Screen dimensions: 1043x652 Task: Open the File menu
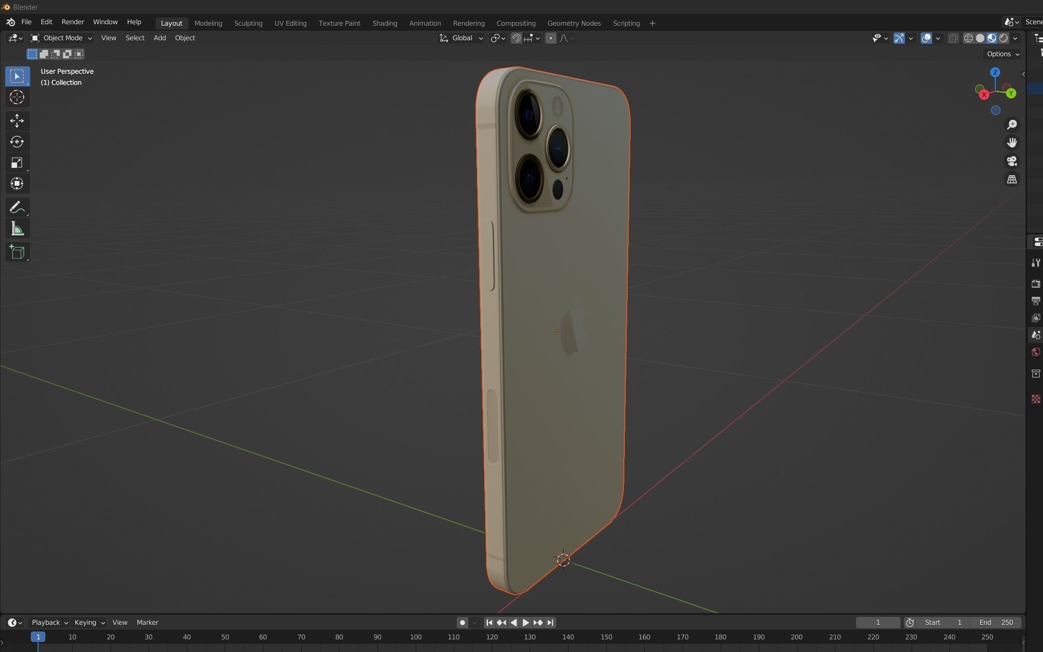point(27,22)
